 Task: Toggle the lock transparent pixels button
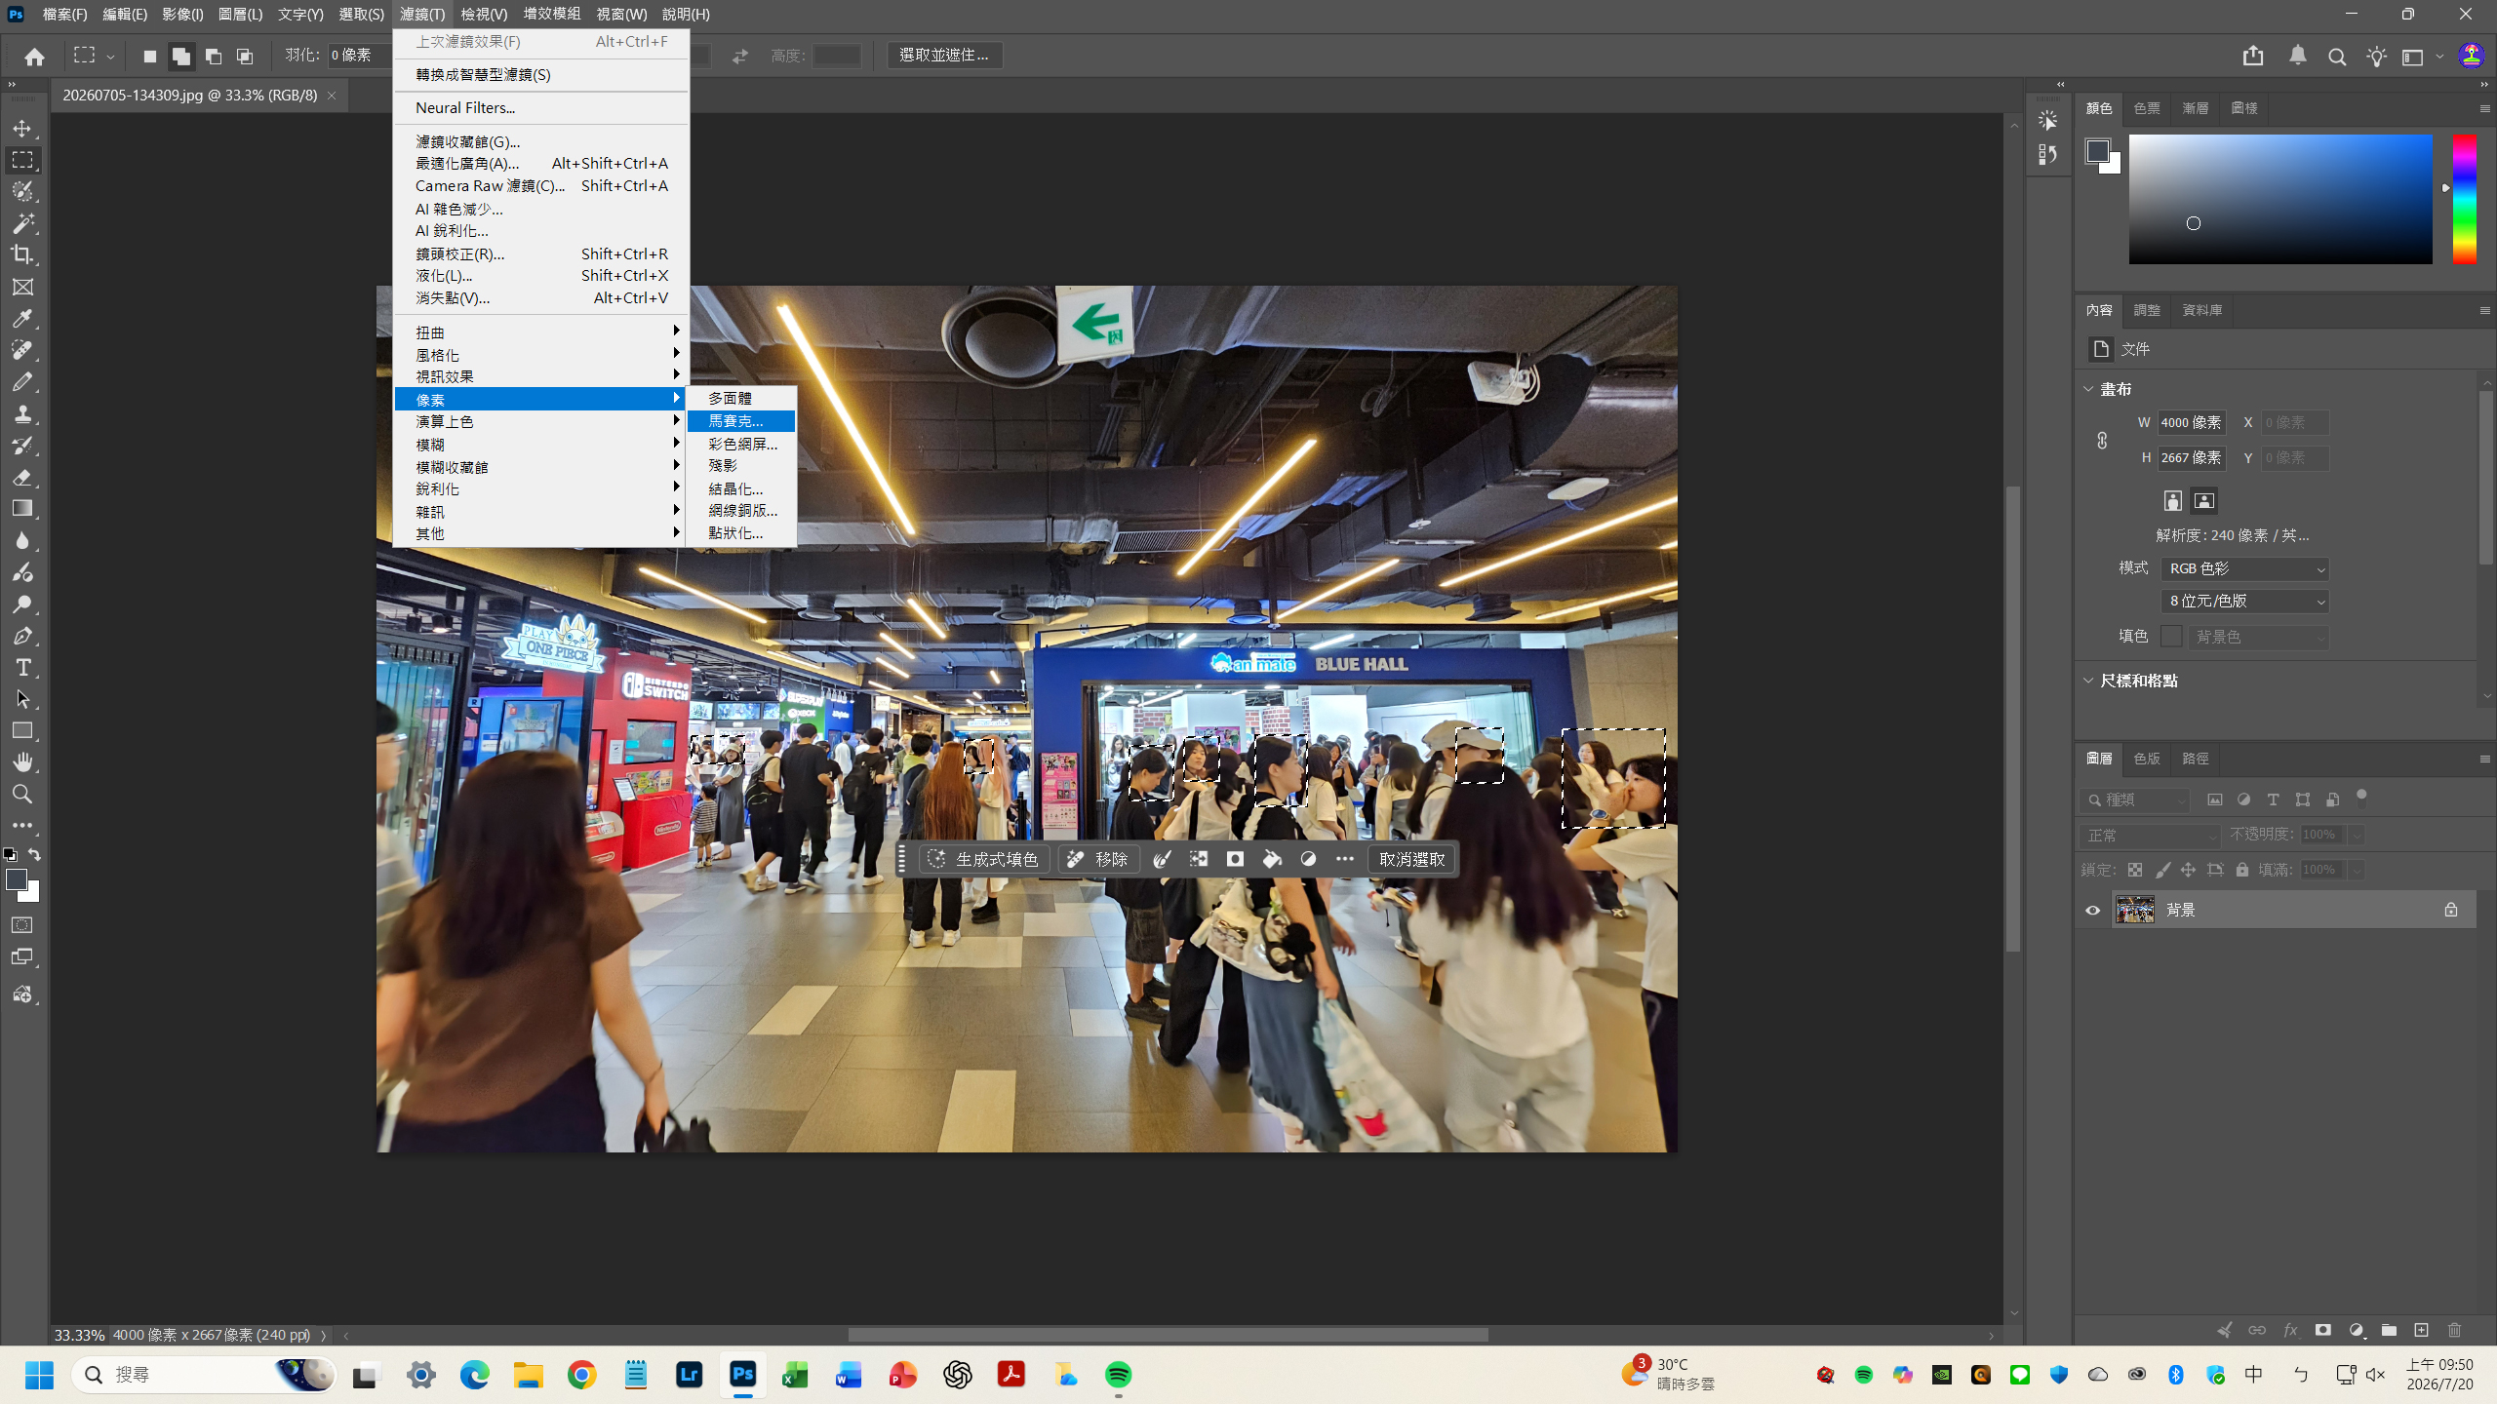click(2135, 870)
